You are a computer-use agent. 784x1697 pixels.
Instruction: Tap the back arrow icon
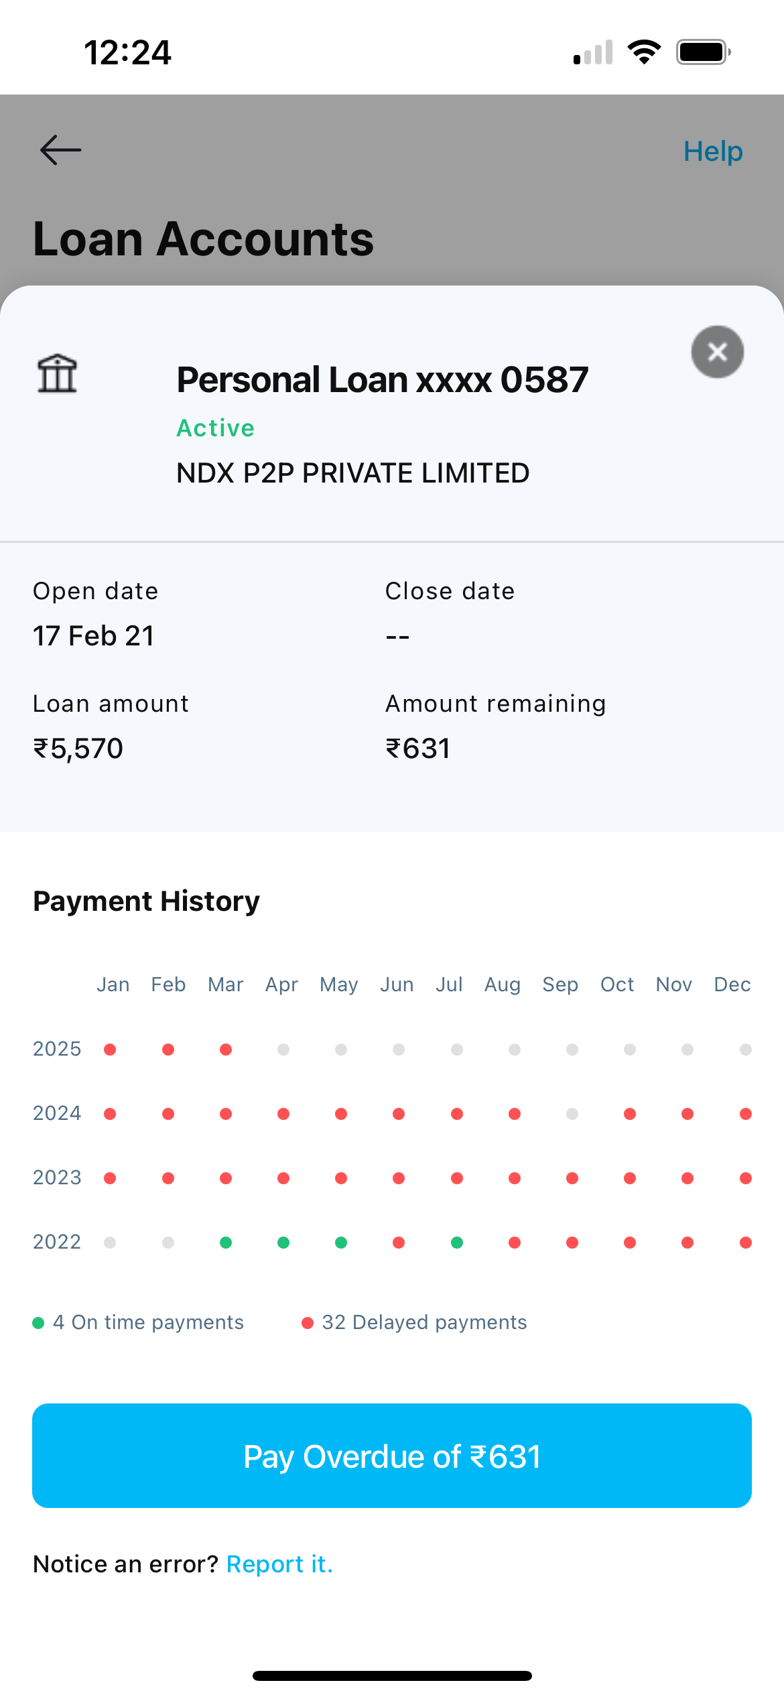click(x=60, y=149)
